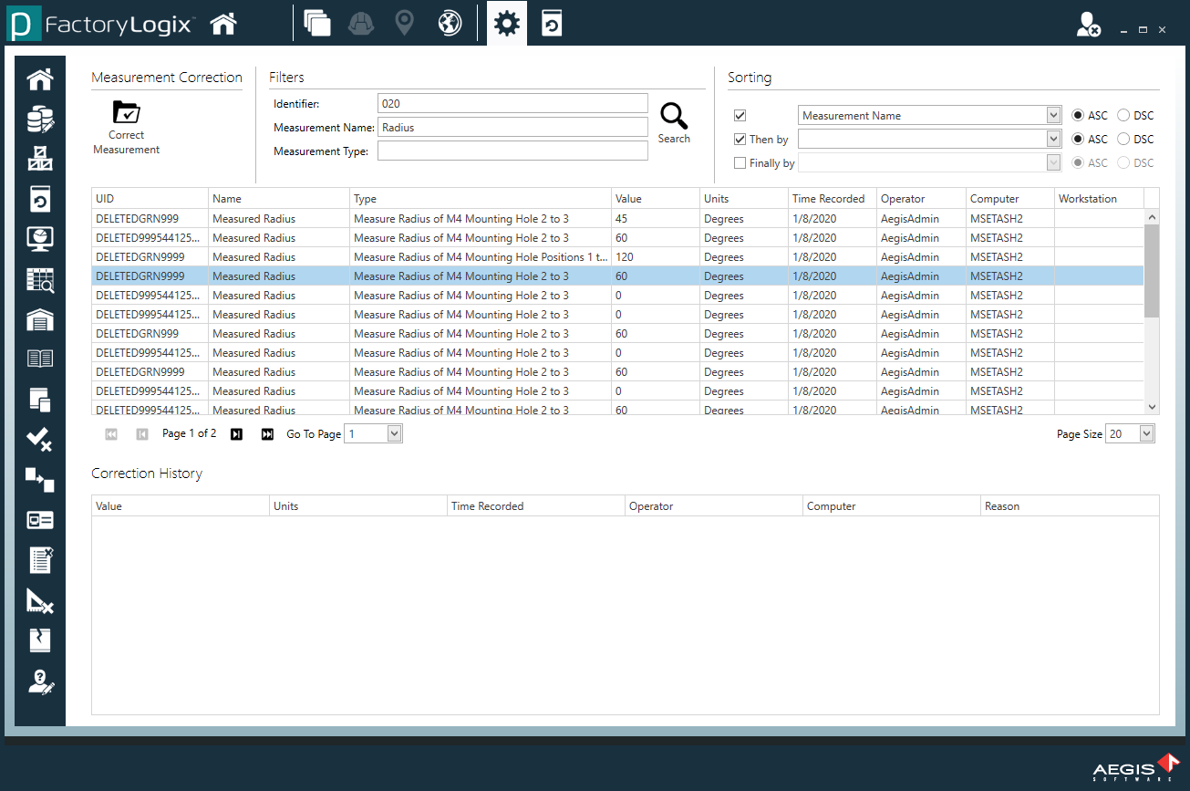
Task: Click the globe icon in the top toolbar
Action: click(449, 22)
